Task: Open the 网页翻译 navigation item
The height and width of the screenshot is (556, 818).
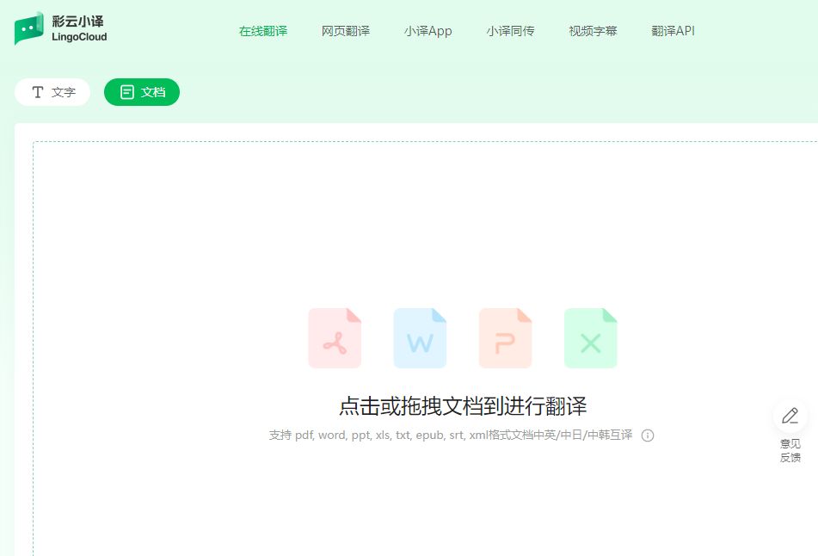Action: 346,31
